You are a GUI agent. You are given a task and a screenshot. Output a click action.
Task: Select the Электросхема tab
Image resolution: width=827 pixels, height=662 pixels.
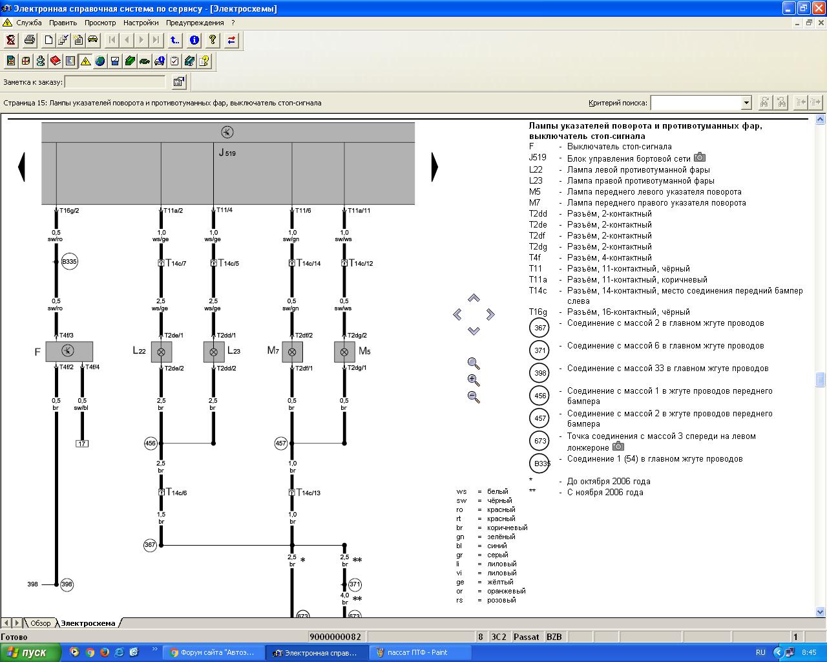(x=88, y=623)
